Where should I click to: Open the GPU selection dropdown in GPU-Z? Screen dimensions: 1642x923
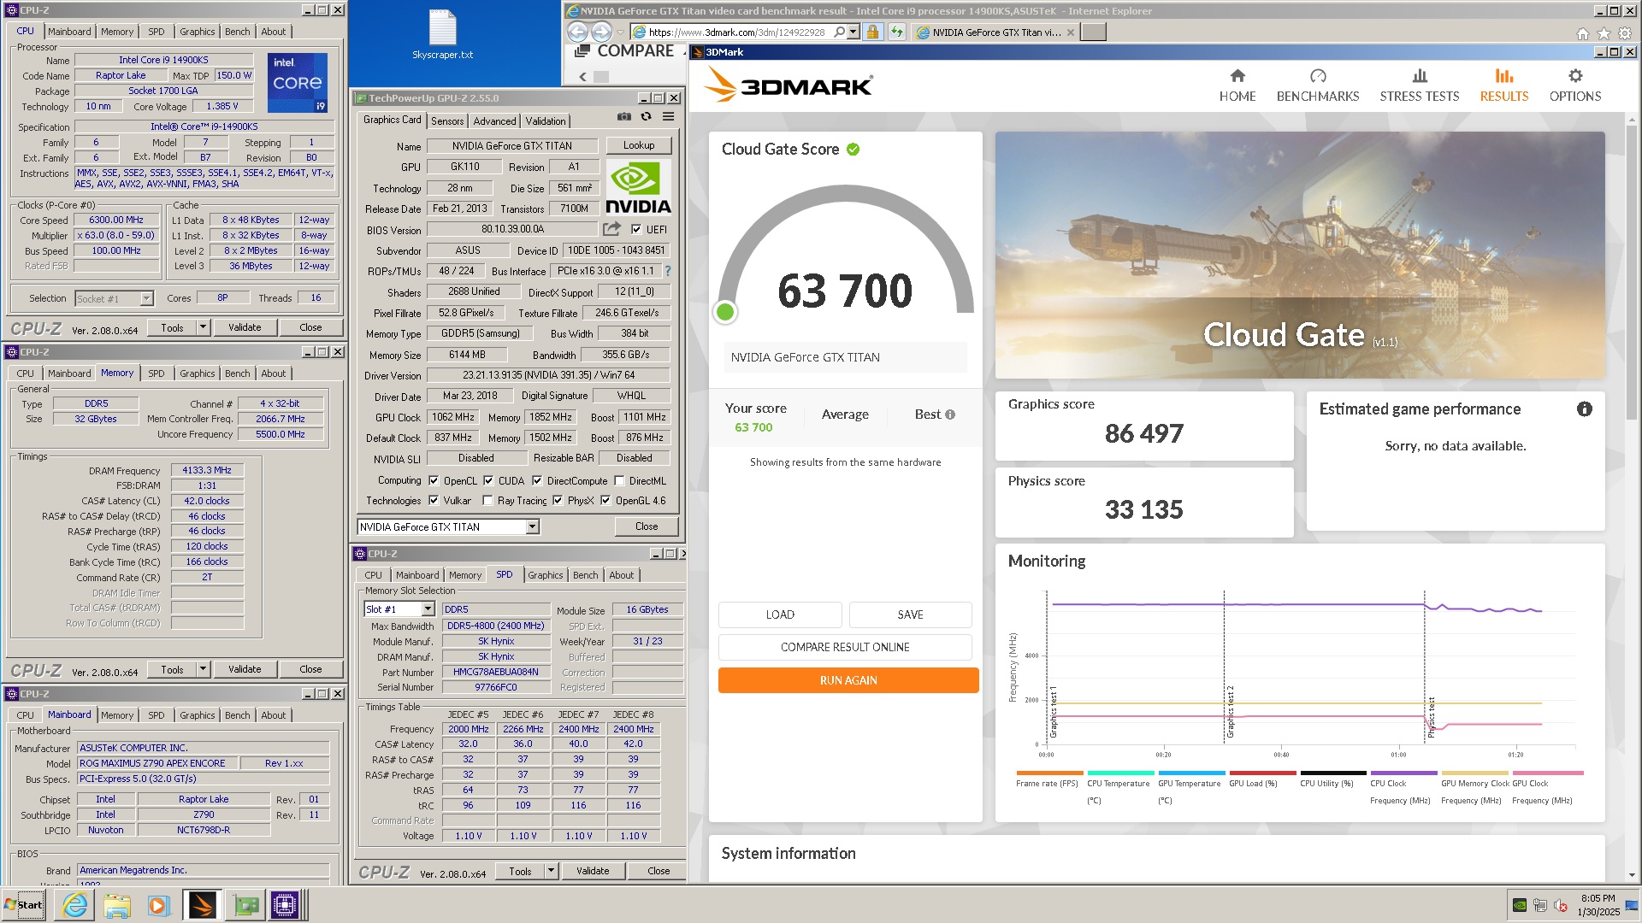pyautogui.click(x=533, y=527)
